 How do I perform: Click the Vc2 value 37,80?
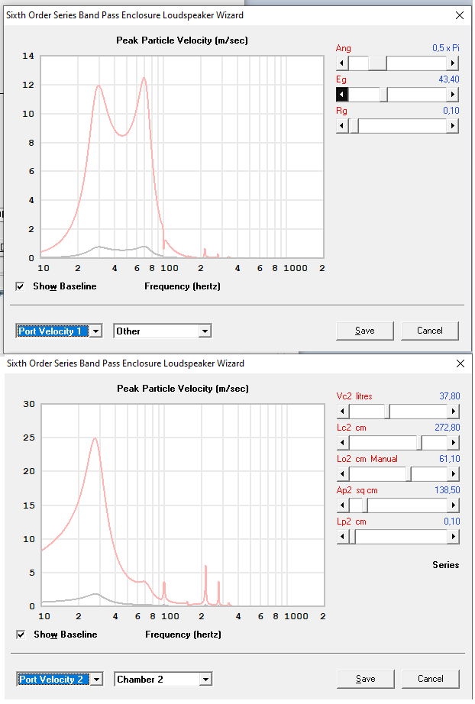(x=449, y=396)
